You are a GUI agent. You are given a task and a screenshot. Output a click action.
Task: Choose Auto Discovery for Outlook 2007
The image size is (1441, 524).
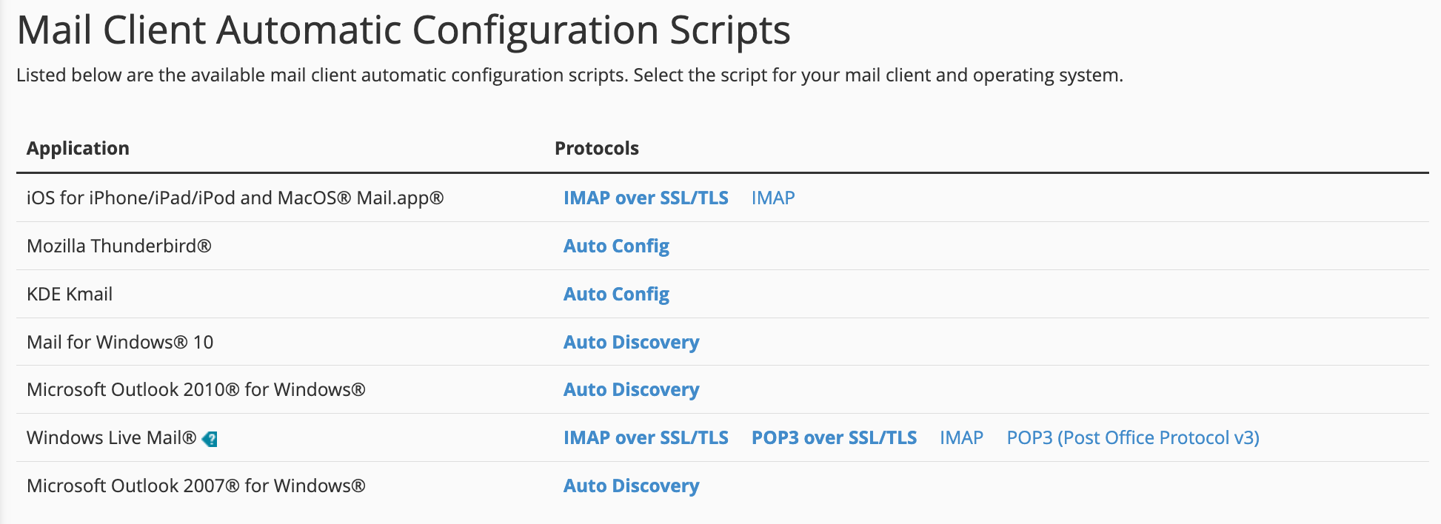(631, 486)
